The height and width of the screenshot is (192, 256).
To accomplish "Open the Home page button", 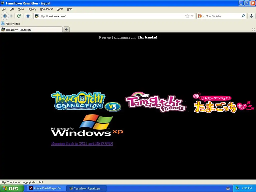I will tap(28, 16).
